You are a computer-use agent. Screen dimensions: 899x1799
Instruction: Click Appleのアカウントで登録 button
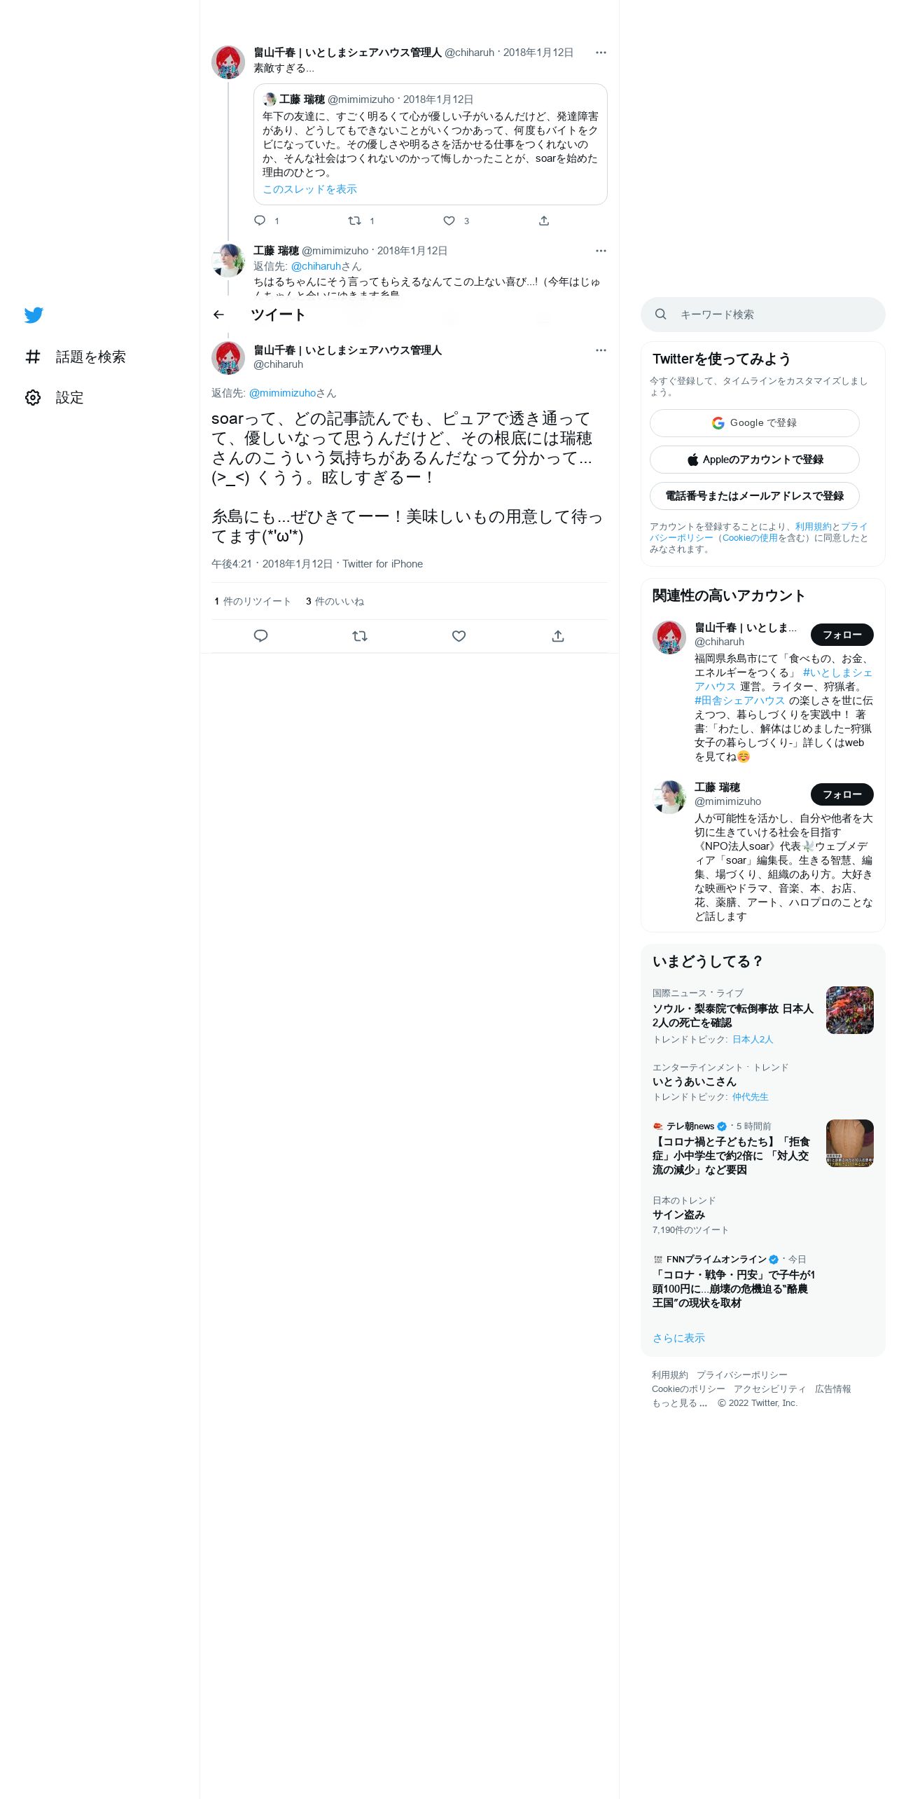coord(754,460)
